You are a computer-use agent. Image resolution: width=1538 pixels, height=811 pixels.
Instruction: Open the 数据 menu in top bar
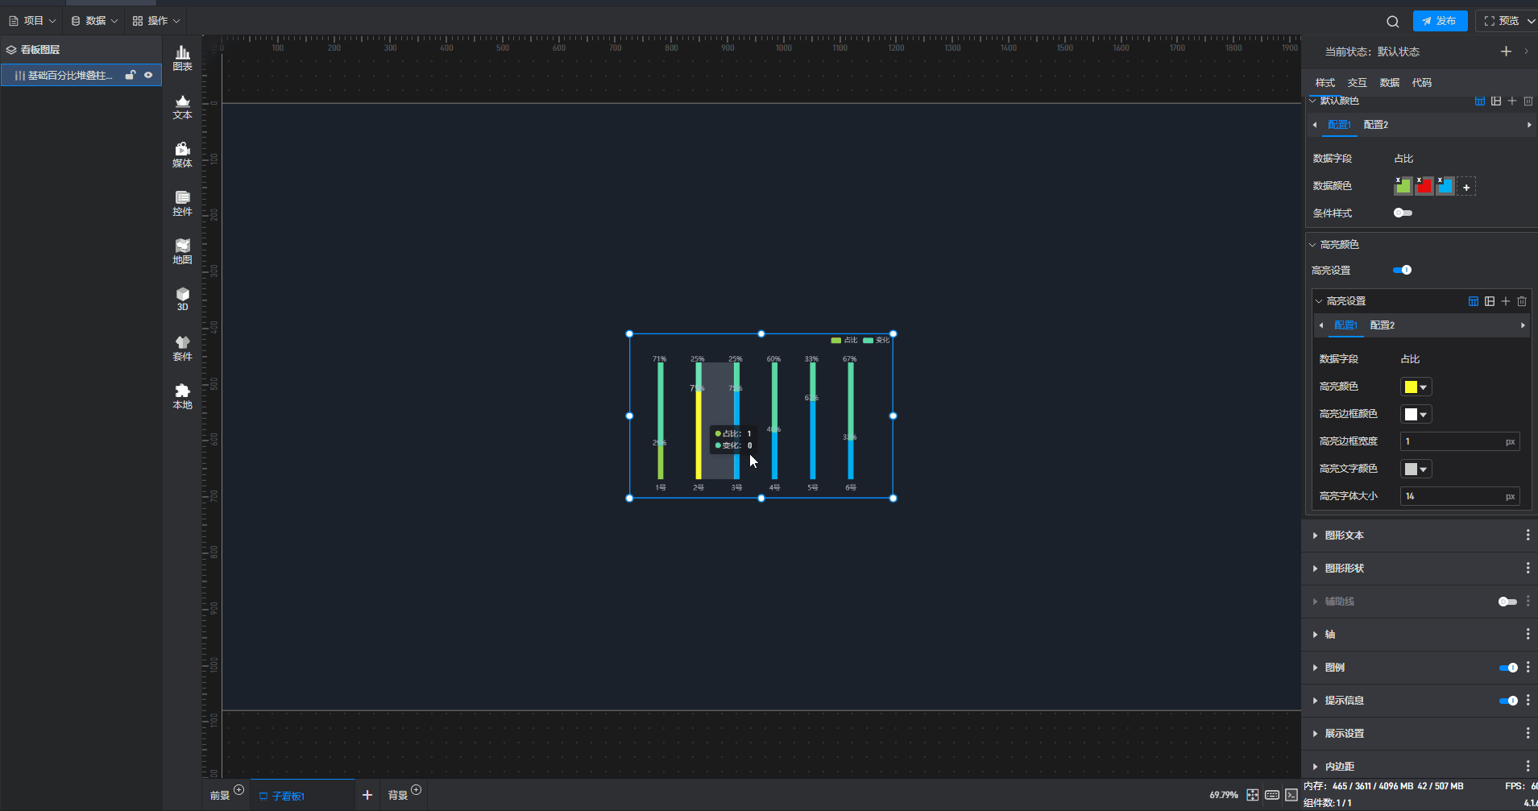tap(94, 21)
